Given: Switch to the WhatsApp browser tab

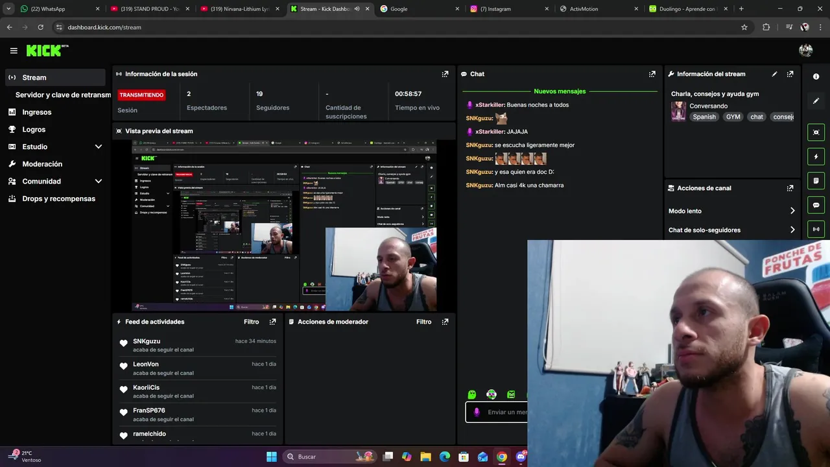Looking at the screenshot, I should click(x=60, y=9).
